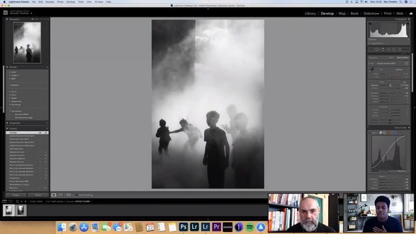Open the Web module link
416x234 pixels.
(400, 14)
